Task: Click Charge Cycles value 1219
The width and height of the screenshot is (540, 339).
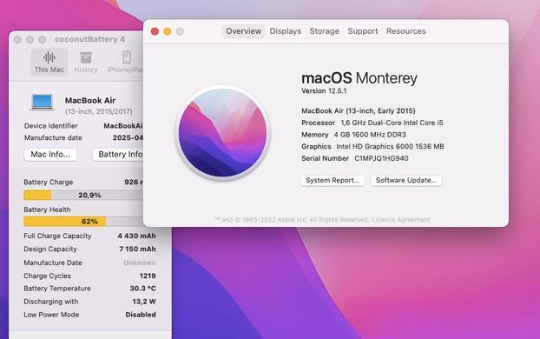Action: click(148, 276)
